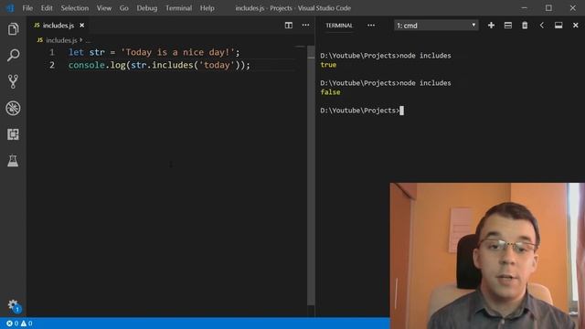Move panel with the left arrow icon
This screenshot has height=329, width=585.
[542, 26]
